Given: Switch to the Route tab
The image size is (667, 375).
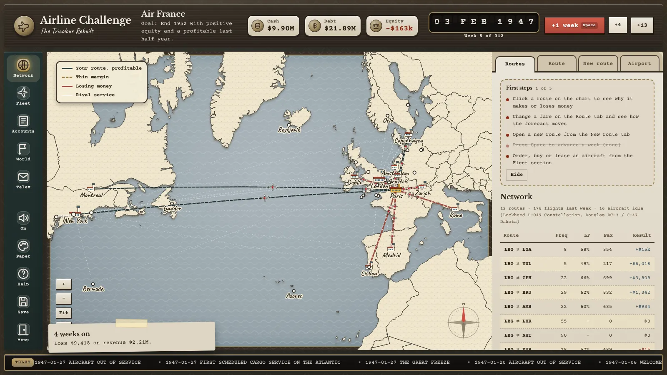Looking at the screenshot, I should point(557,64).
